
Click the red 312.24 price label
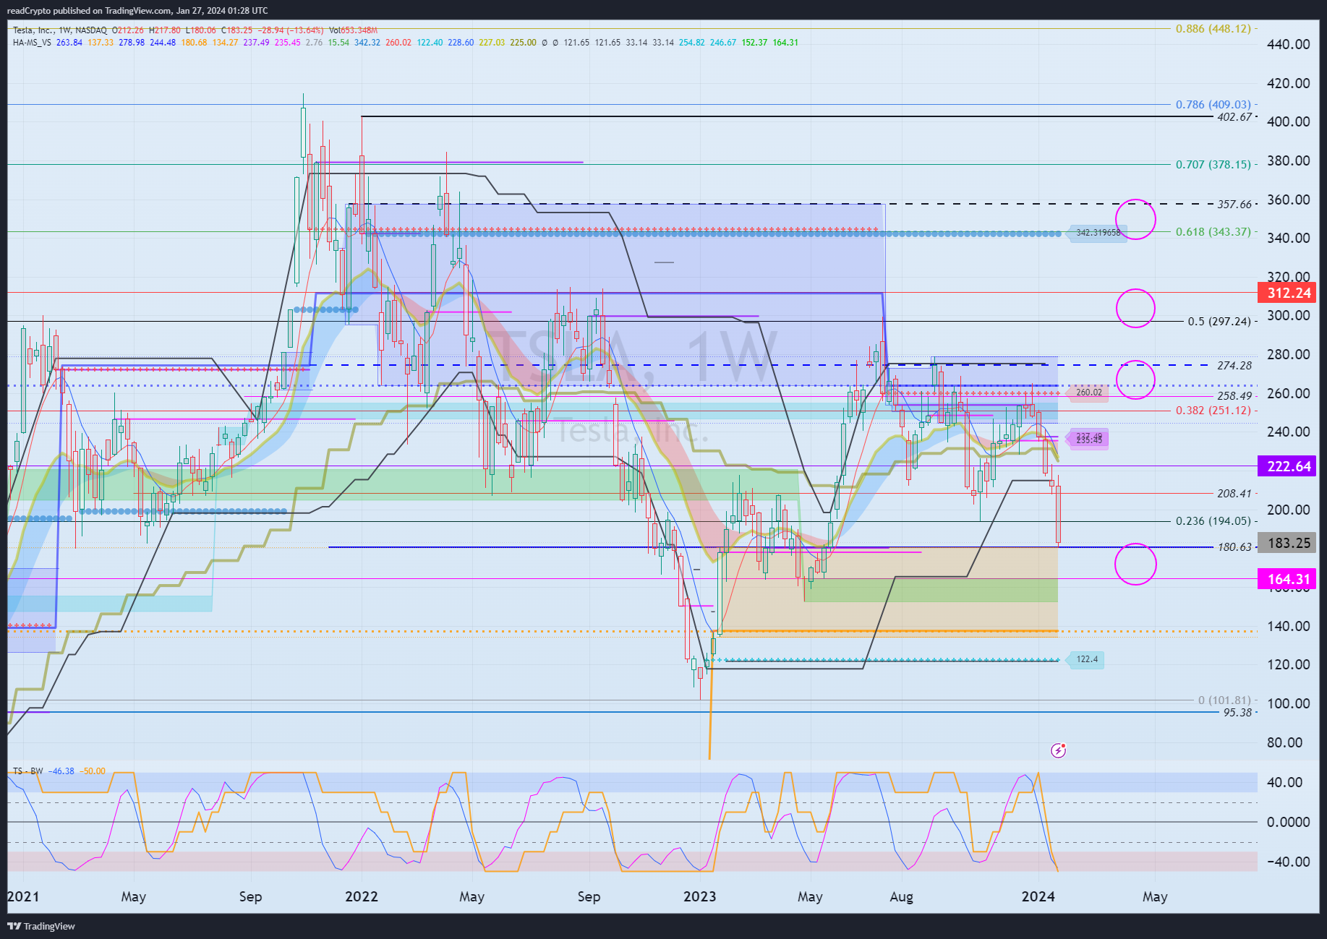1288,293
